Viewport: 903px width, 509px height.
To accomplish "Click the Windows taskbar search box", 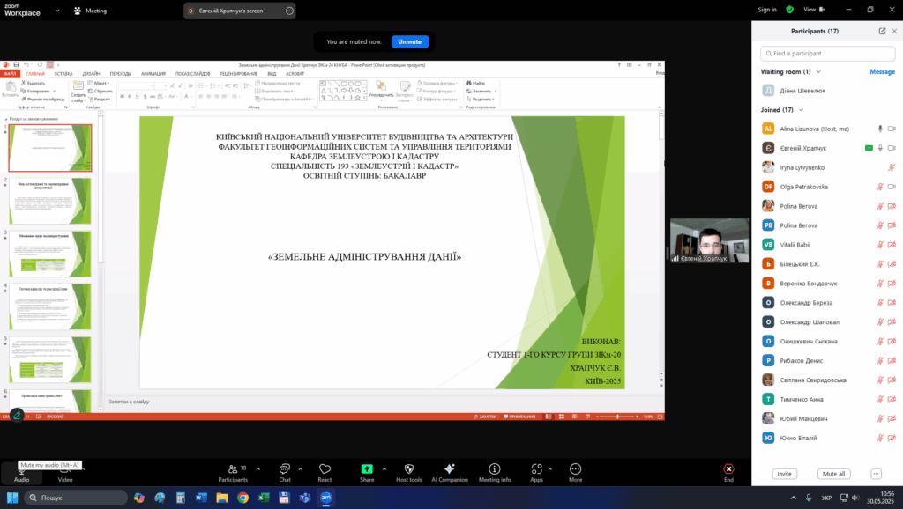I will pyautogui.click(x=76, y=498).
